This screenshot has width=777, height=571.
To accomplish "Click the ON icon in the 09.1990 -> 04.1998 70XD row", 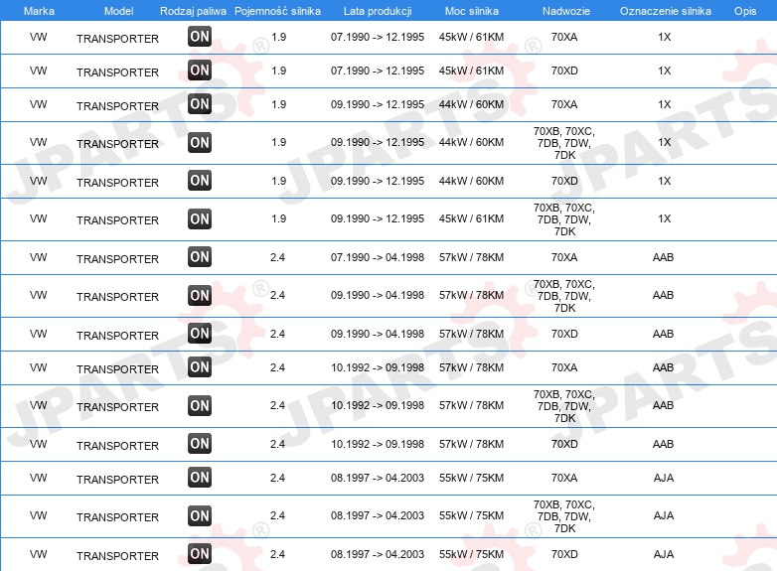I will pos(200,334).
